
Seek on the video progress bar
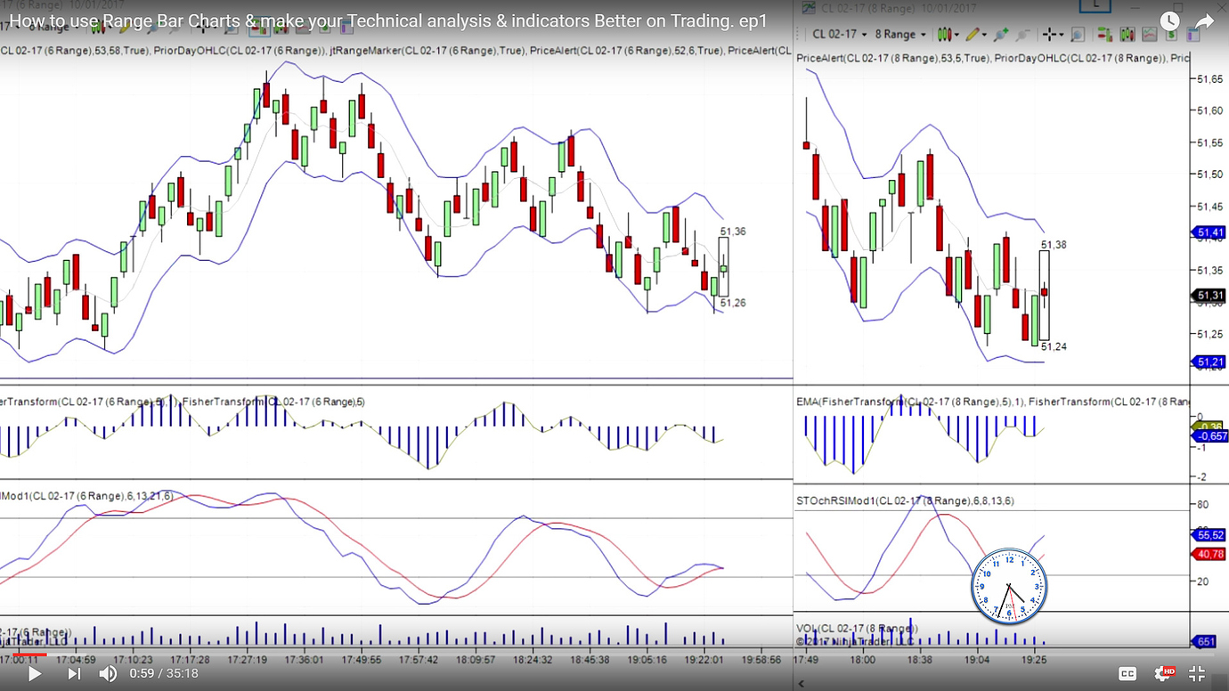(x=614, y=654)
